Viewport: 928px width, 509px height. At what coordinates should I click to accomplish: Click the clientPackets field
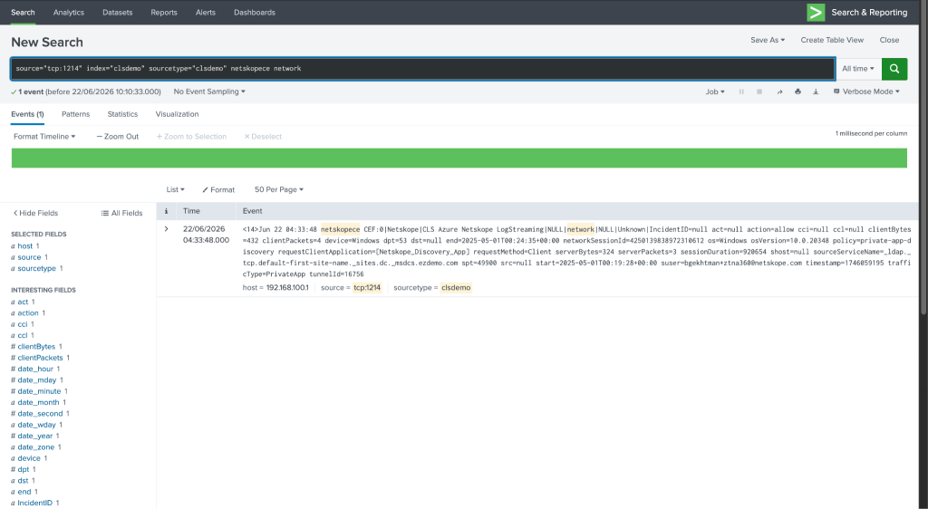pyautogui.click(x=40, y=359)
